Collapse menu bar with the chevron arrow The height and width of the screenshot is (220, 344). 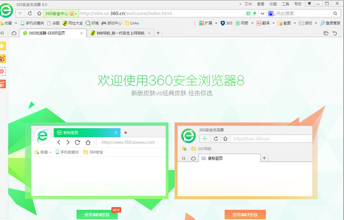click(x=240, y=4)
